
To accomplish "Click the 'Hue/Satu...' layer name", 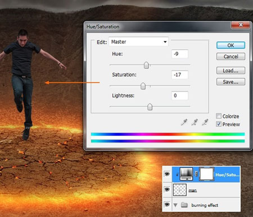I will (227, 175).
